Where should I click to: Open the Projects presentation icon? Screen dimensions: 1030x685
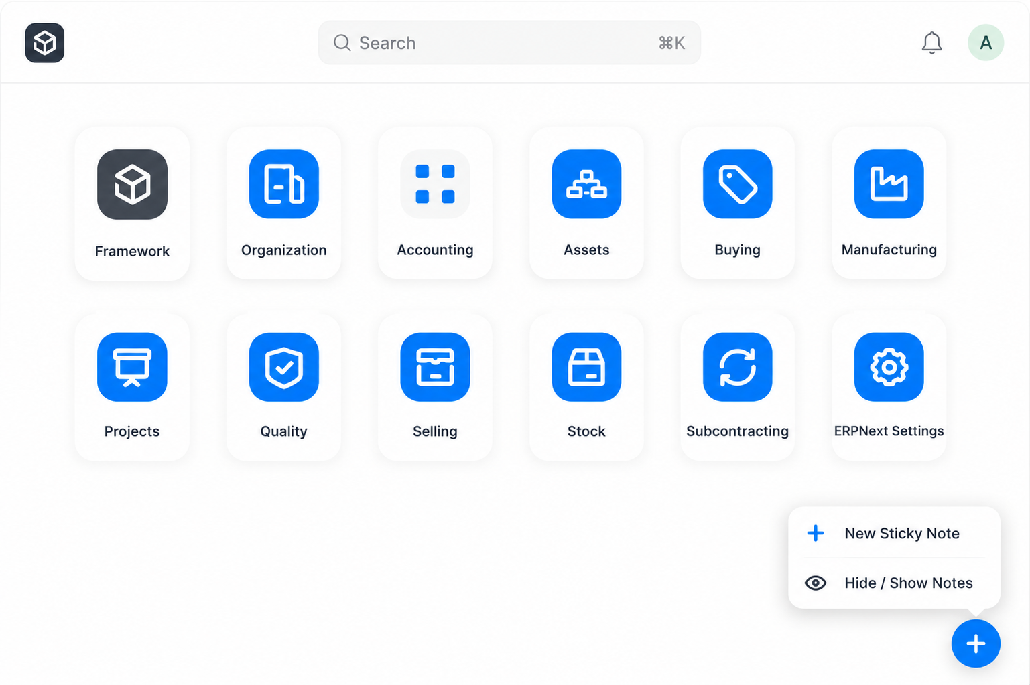132,367
